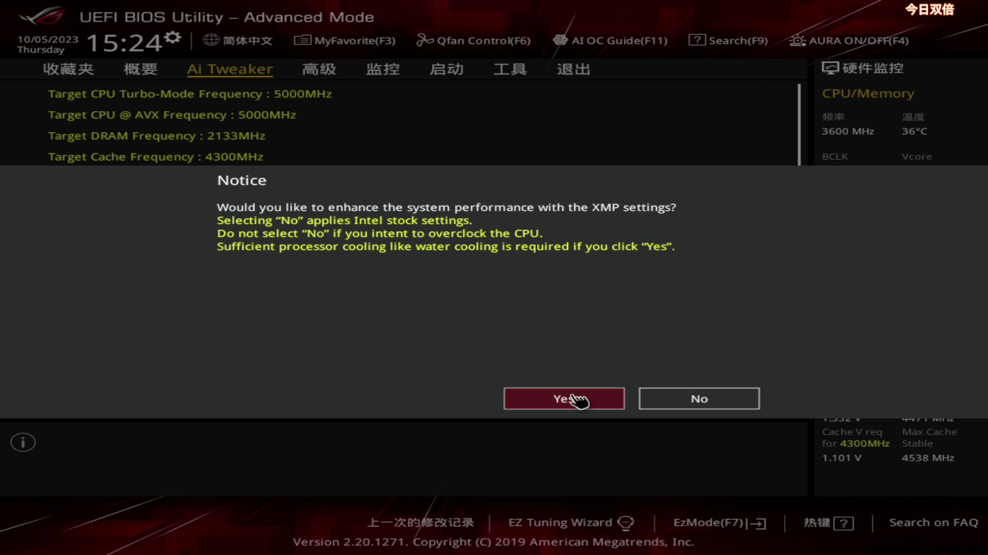
Task: Launch Qfan Control(F6) fan icon
Action: 425,40
